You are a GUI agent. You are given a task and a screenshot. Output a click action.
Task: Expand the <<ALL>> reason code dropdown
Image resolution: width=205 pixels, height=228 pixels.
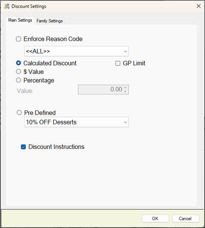[x=76, y=51]
